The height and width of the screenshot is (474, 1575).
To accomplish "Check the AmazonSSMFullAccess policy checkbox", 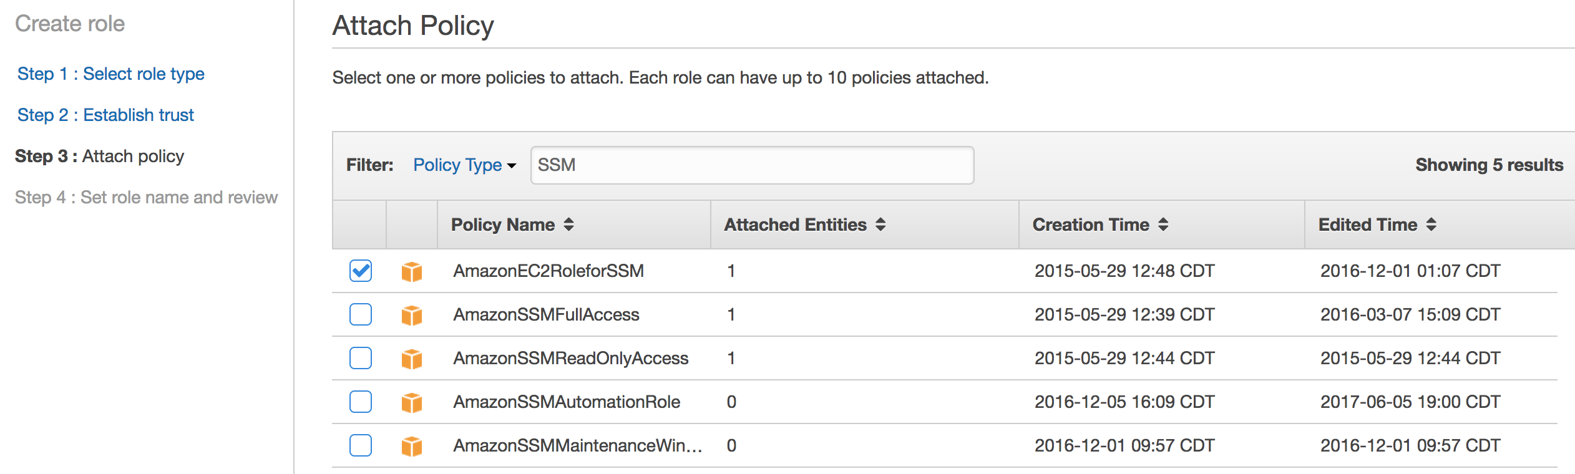I will 361,314.
